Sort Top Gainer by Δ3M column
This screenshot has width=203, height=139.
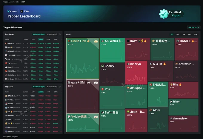[x=48, y=40]
